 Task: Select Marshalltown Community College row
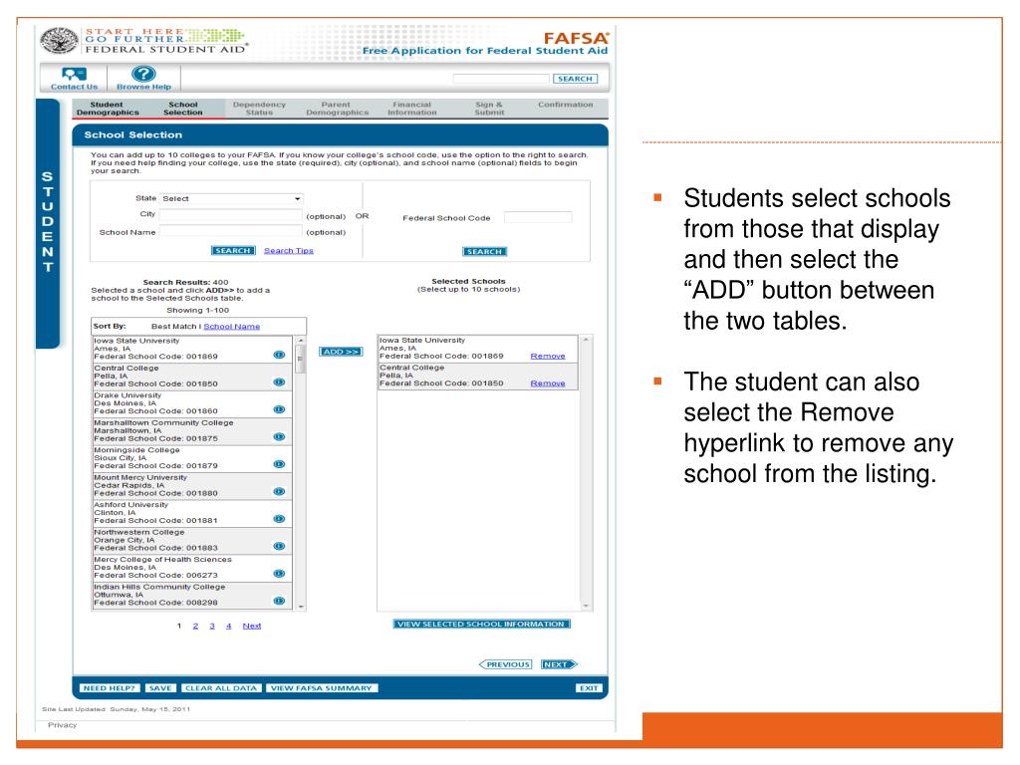point(192,430)
